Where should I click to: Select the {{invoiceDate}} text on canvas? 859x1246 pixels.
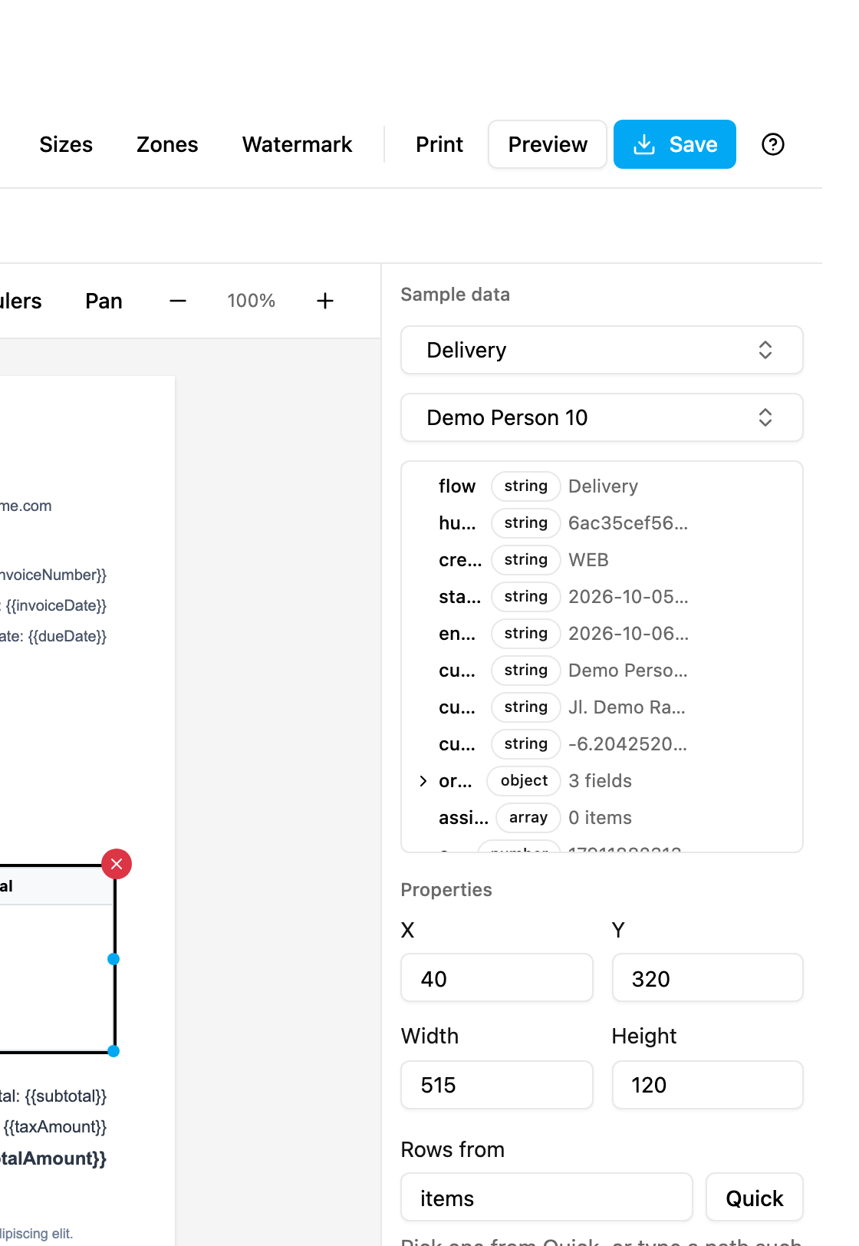[56, 606]
